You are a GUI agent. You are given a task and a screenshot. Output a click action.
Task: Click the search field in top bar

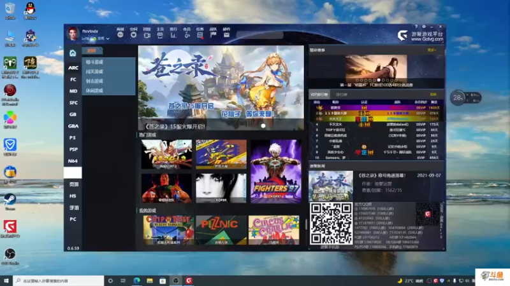pyautogui.click(x=259, y=35)
